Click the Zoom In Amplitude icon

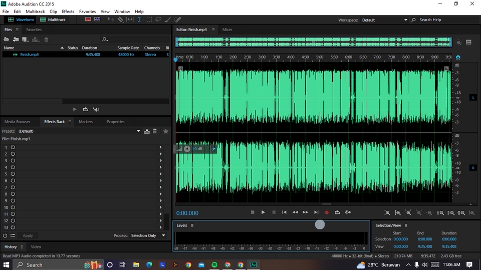pos(387,213)
